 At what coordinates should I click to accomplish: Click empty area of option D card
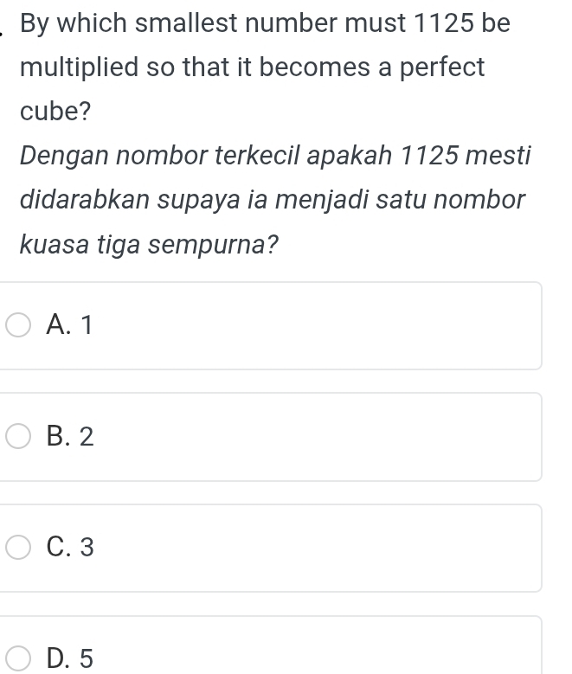(x=329, y=656)
